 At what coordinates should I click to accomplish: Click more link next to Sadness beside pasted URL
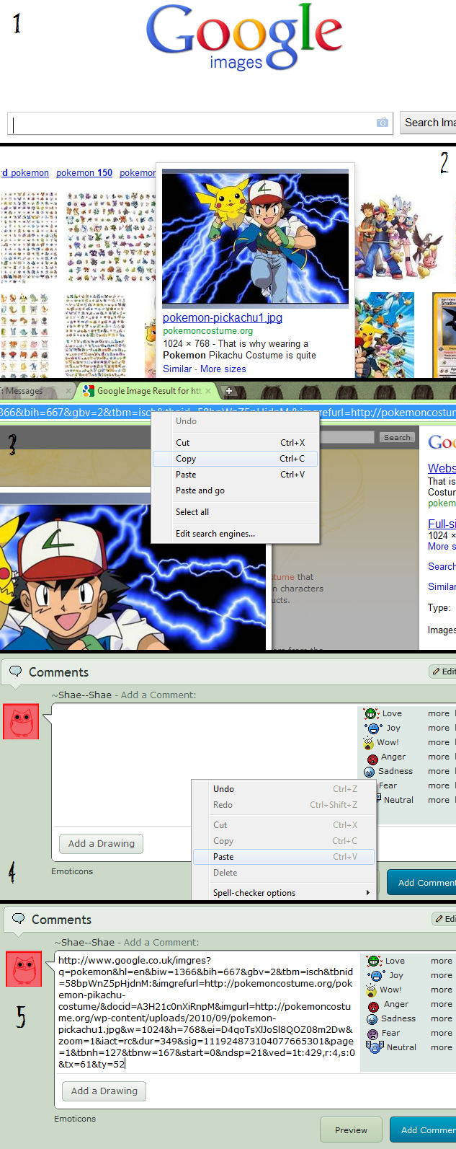[x=442, y=1018]
